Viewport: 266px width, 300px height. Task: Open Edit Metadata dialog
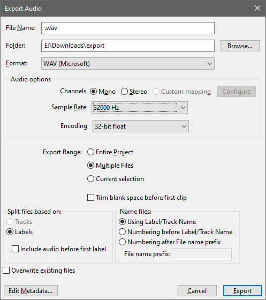[x=31, y=291]
